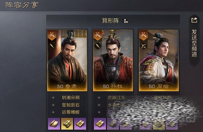Click spear troop icon on 鲁肃 card
Viewport: 203px width, 132px height.
(52, 46)
